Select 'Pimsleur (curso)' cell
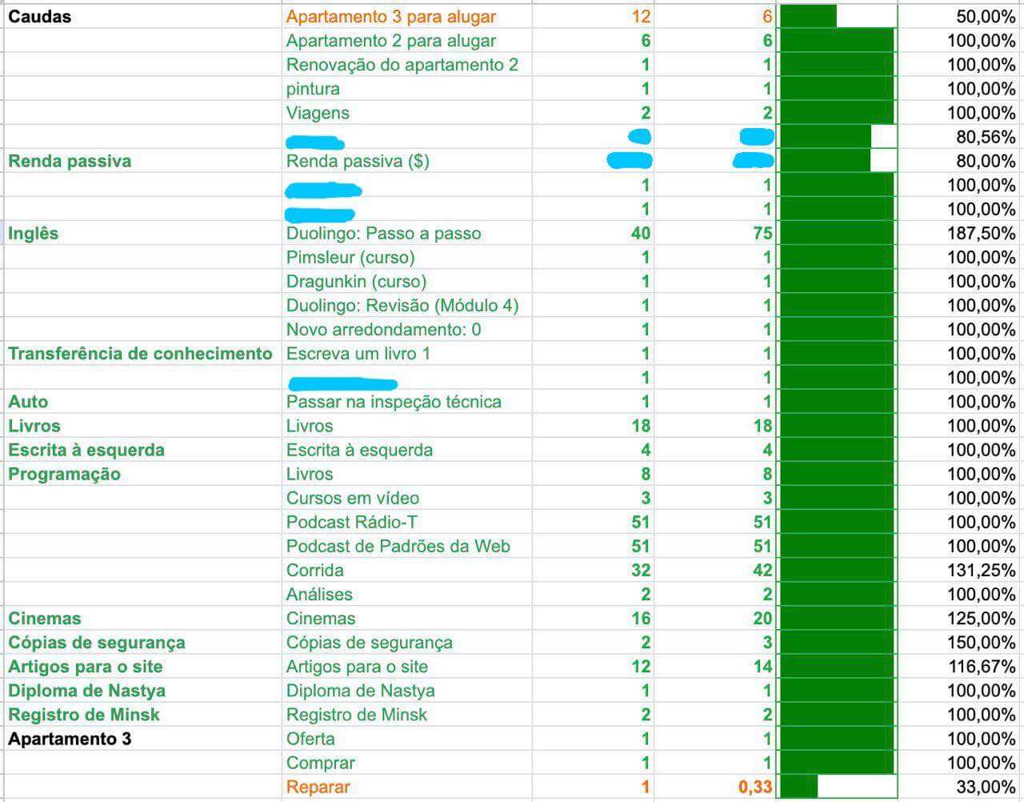This screenshot has width=1024, height=802. click(x=407, y=257)
